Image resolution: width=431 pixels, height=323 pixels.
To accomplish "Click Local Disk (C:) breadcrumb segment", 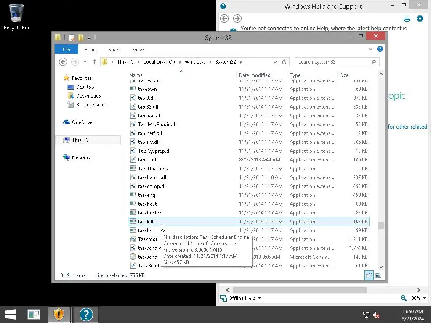I will point(159,62).
